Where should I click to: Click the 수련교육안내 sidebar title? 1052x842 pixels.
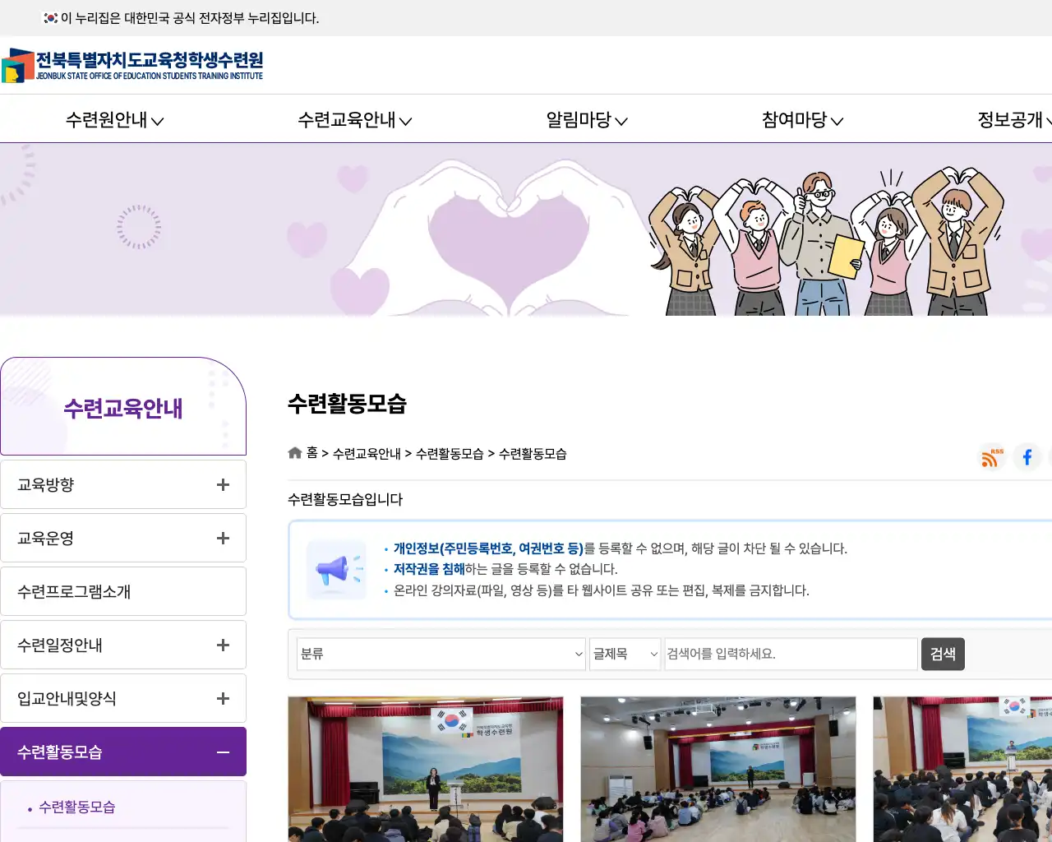pos(123,409)
